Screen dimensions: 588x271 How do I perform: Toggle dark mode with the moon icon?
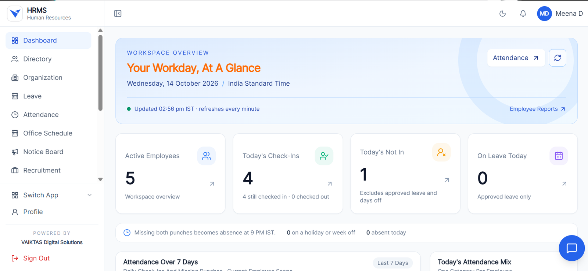[503, 14]
